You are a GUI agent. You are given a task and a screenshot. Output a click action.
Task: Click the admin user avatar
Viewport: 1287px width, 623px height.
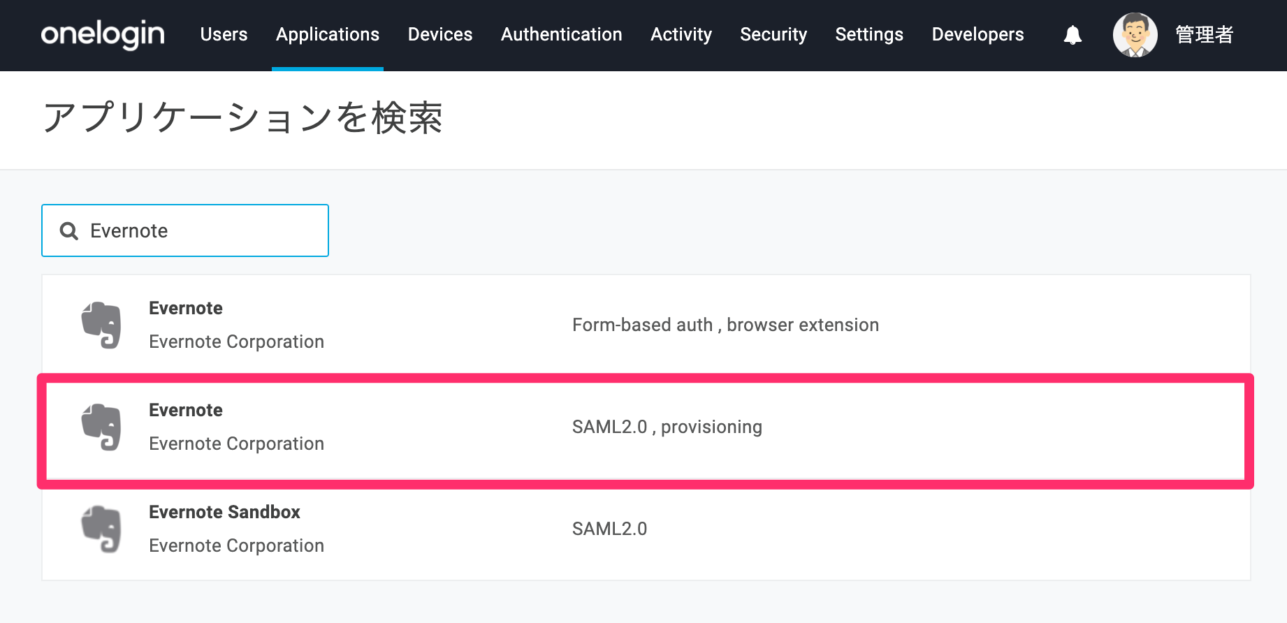1135,35
